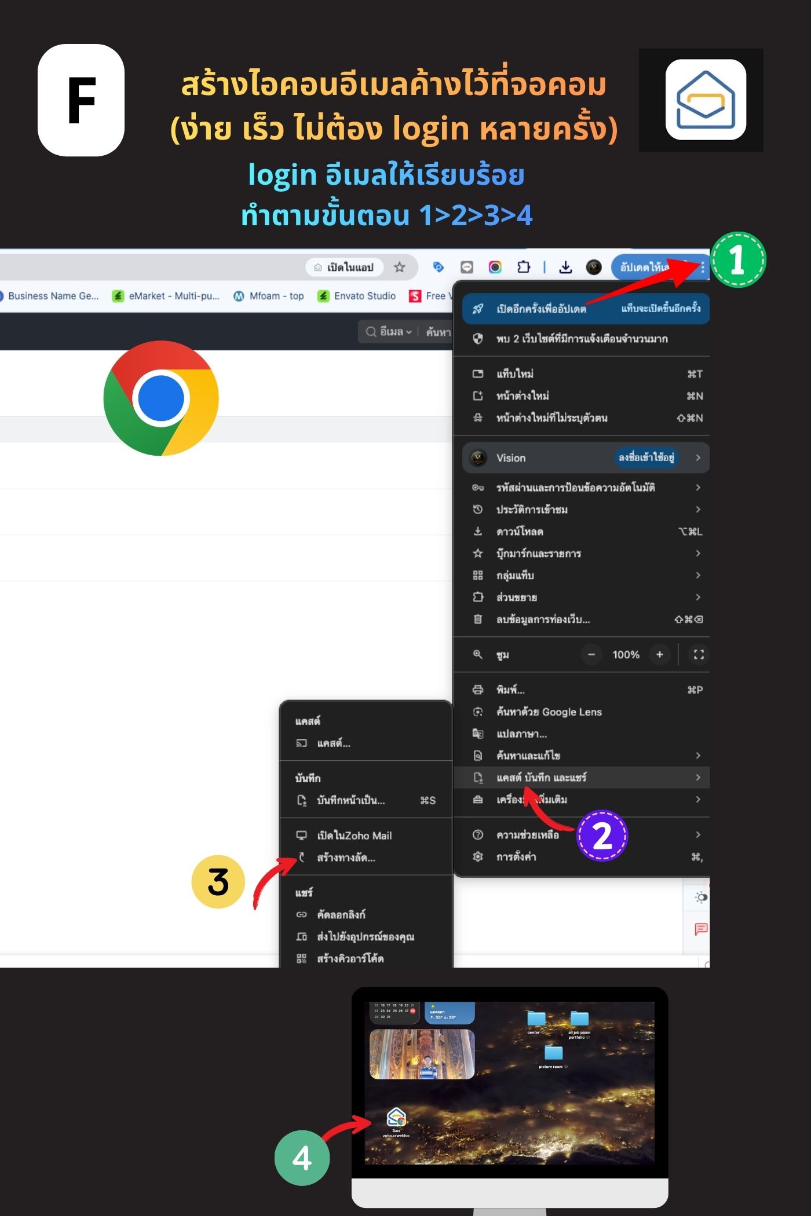This screenshot has width=811, height=1216.
Task: Open the center folder on desktop
Action: [x=536, y=1021]
